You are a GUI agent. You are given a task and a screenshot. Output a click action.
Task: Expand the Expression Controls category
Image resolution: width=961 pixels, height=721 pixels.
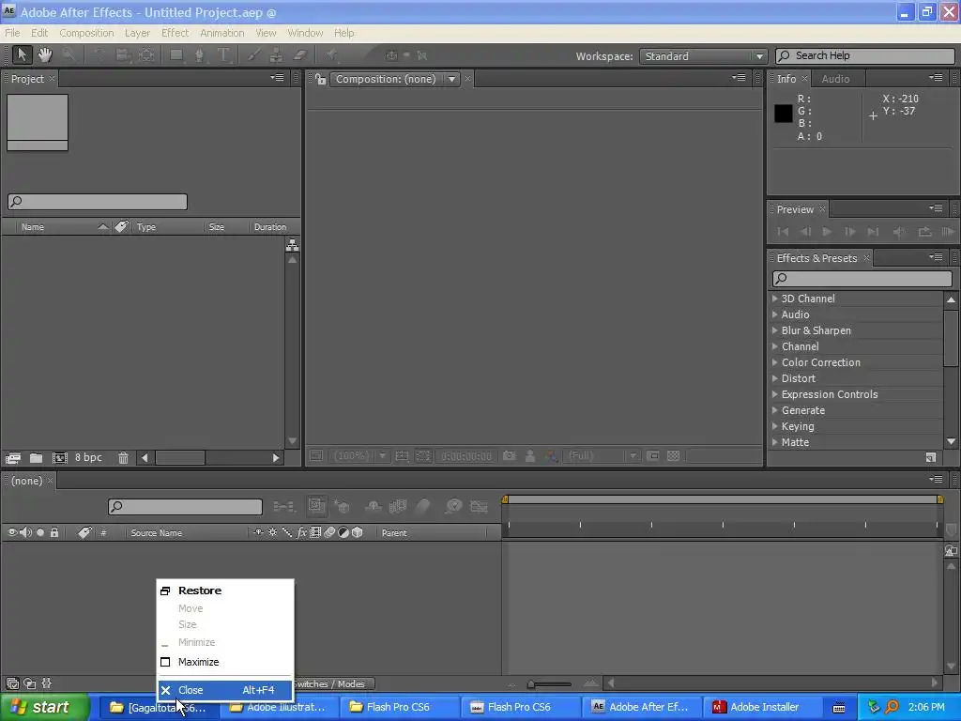click(775, 394)
